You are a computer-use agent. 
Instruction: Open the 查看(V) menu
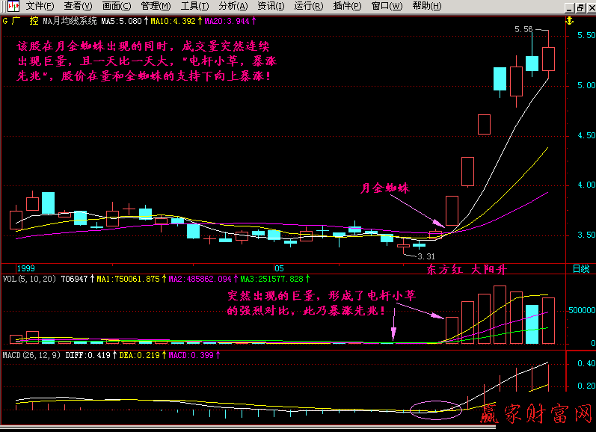click(x=78, y=6)
